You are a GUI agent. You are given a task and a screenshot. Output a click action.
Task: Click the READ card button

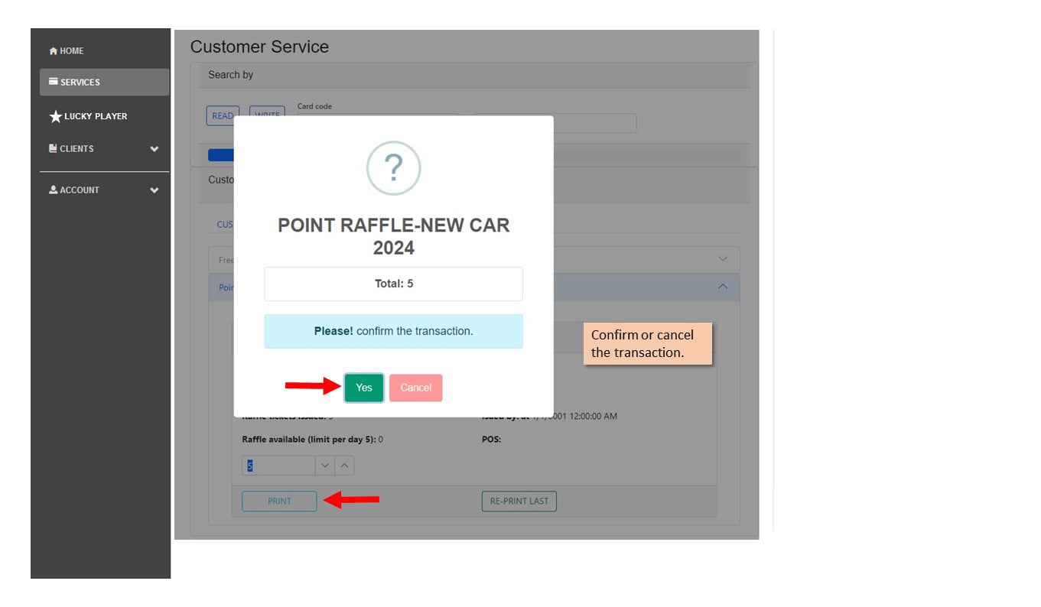pyautogui.click(x=222, y=115)
